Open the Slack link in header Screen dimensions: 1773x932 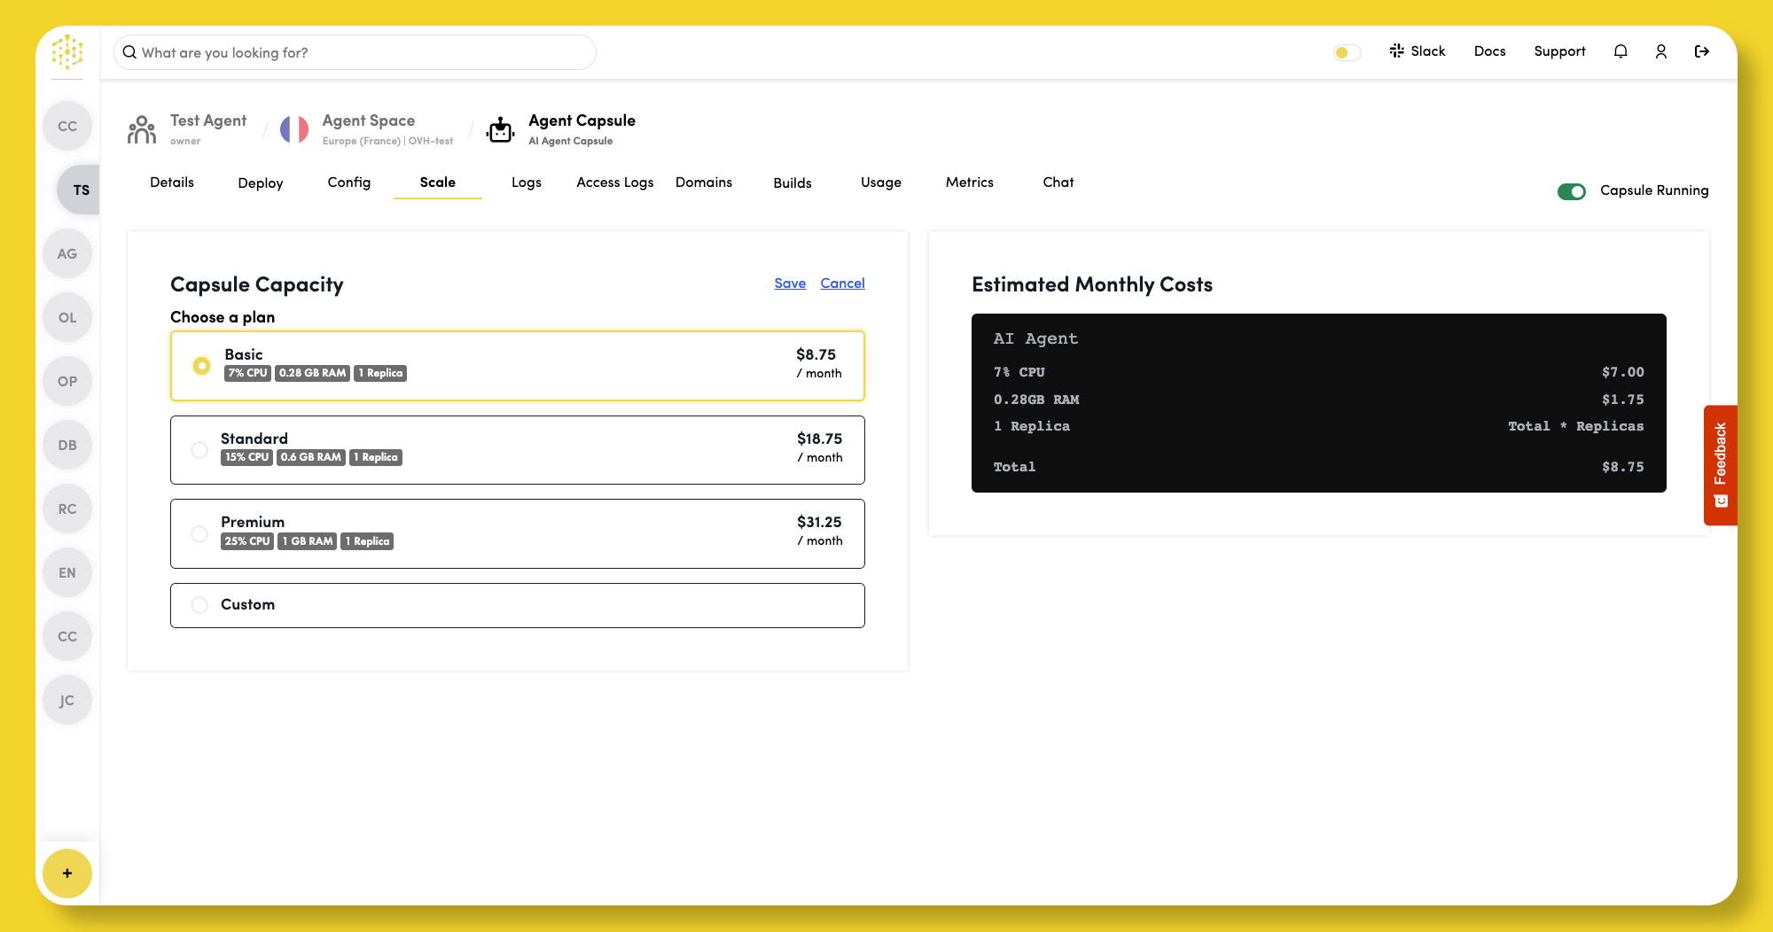(x=1418, y=51)
